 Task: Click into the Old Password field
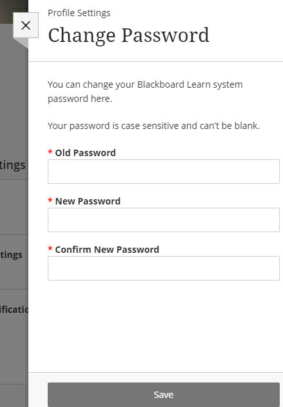[x=164, y=172]
